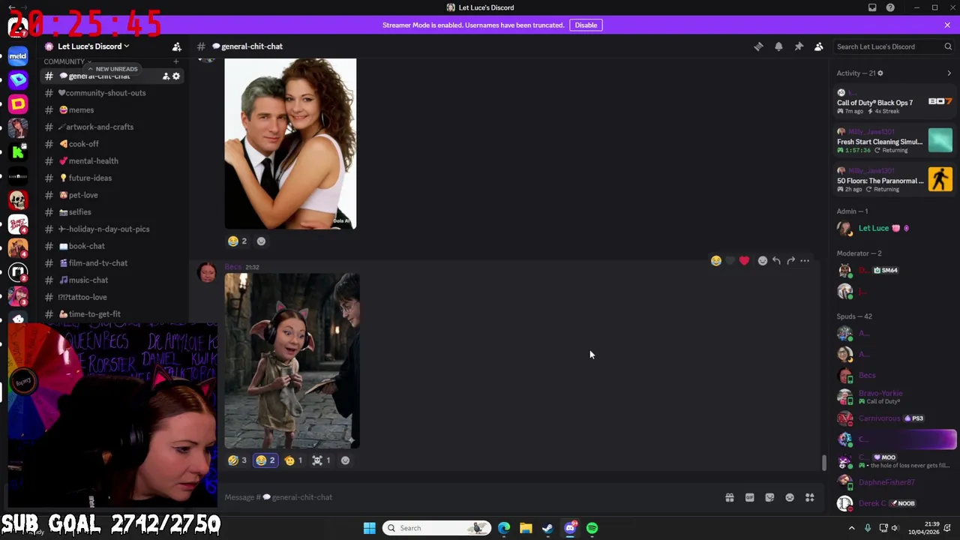Toggle the rolling-laugh reaction with count 3
960x540 pixels.
click(237, 460)
